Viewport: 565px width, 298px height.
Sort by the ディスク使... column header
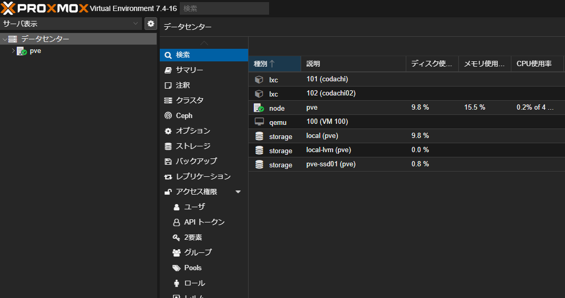[432, 63]
